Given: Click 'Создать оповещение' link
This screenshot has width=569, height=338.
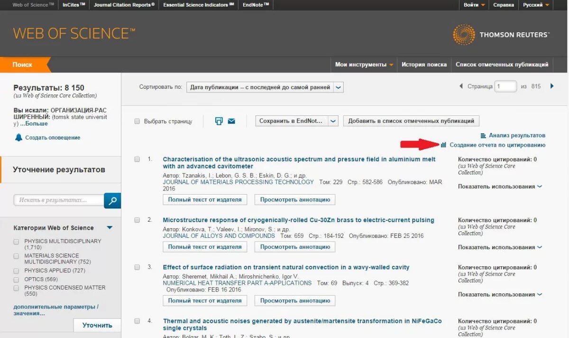Looking at the screenshot, I should [x=53, y=138].
